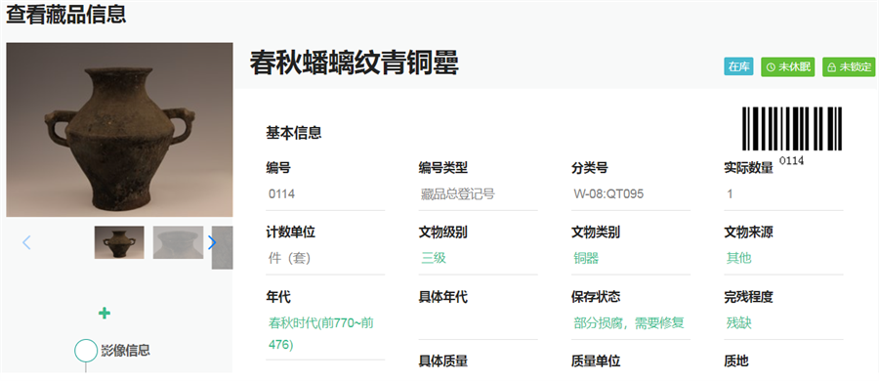Open 编号类型 dropdown 藏品总登记号

coord(478,194)
